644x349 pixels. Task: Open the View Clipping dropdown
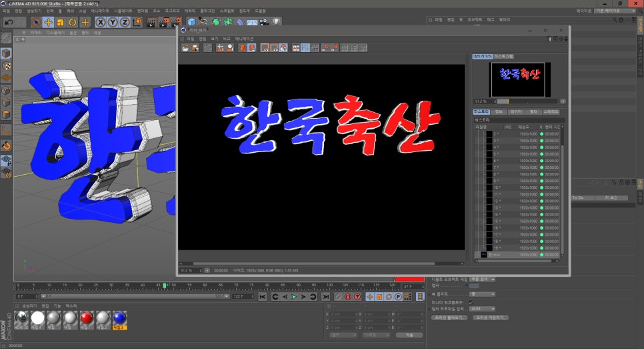click(x=482, y=294)
